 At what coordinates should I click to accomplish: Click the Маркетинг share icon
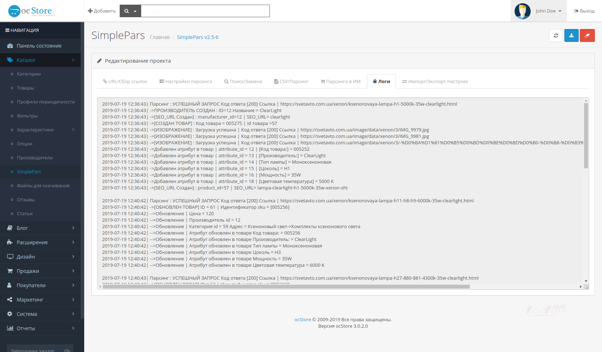click(x=10, y=300)
